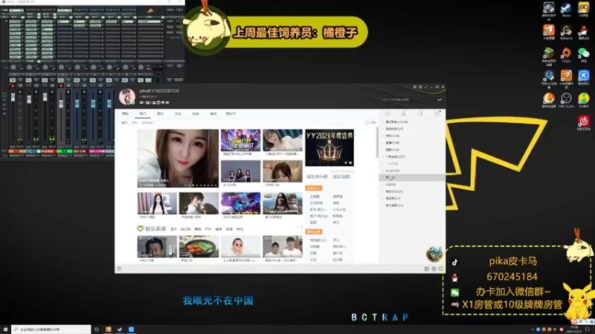Open the groups icon in YY side panel
595x334 pixels.
coord(420,114)
